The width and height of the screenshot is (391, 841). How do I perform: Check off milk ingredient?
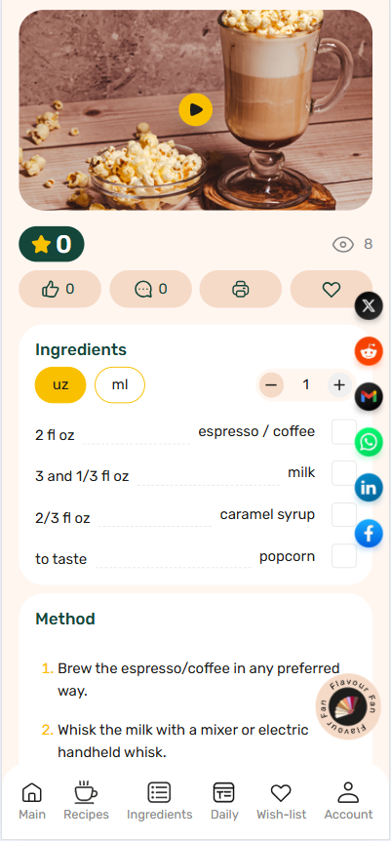(344, 473)
